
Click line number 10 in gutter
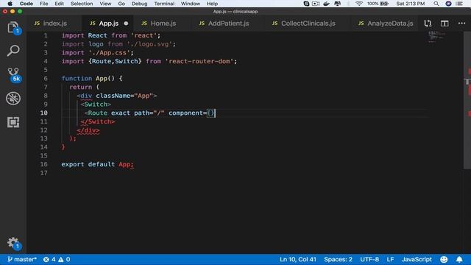click(44, 113)
